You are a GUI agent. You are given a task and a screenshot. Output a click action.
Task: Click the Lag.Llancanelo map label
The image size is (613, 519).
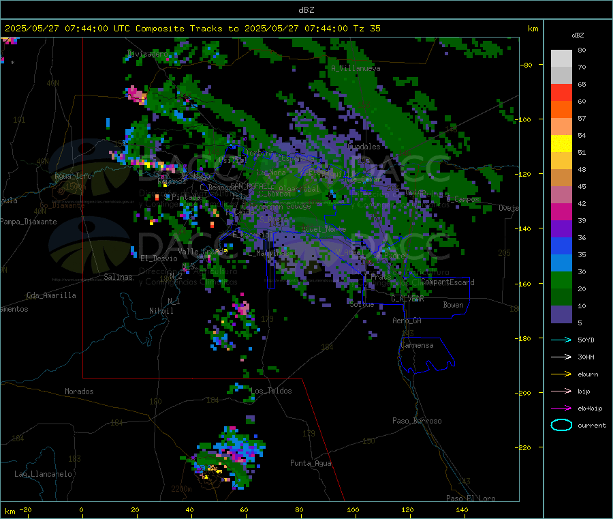(x=43, y=475)
